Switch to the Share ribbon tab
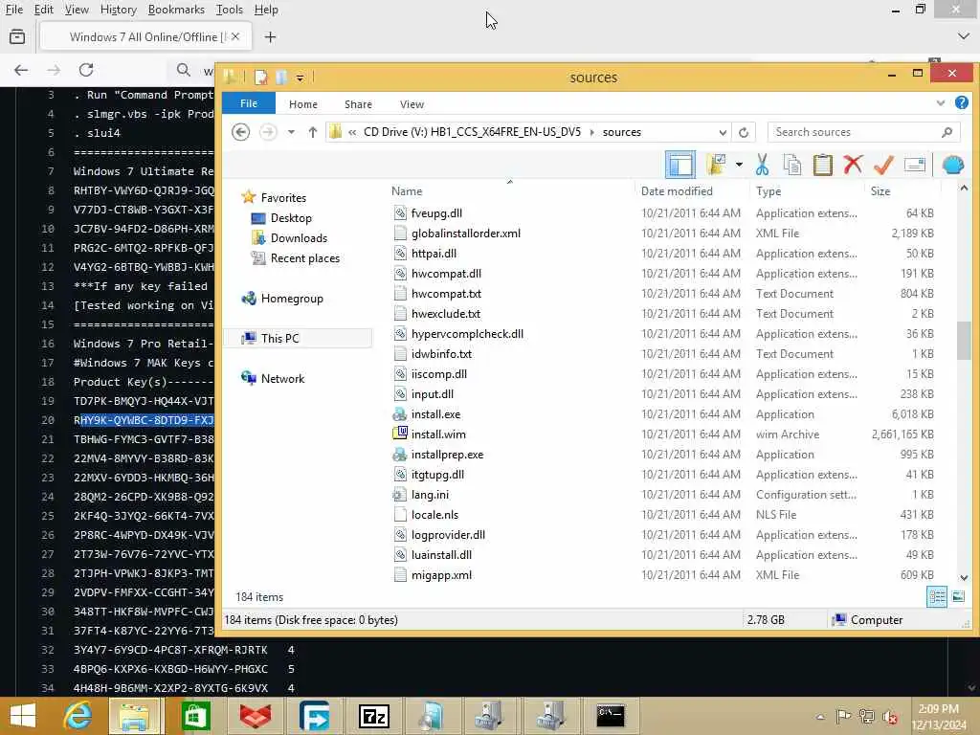This screenshot has width=980, height=735. tap(358, 104)
